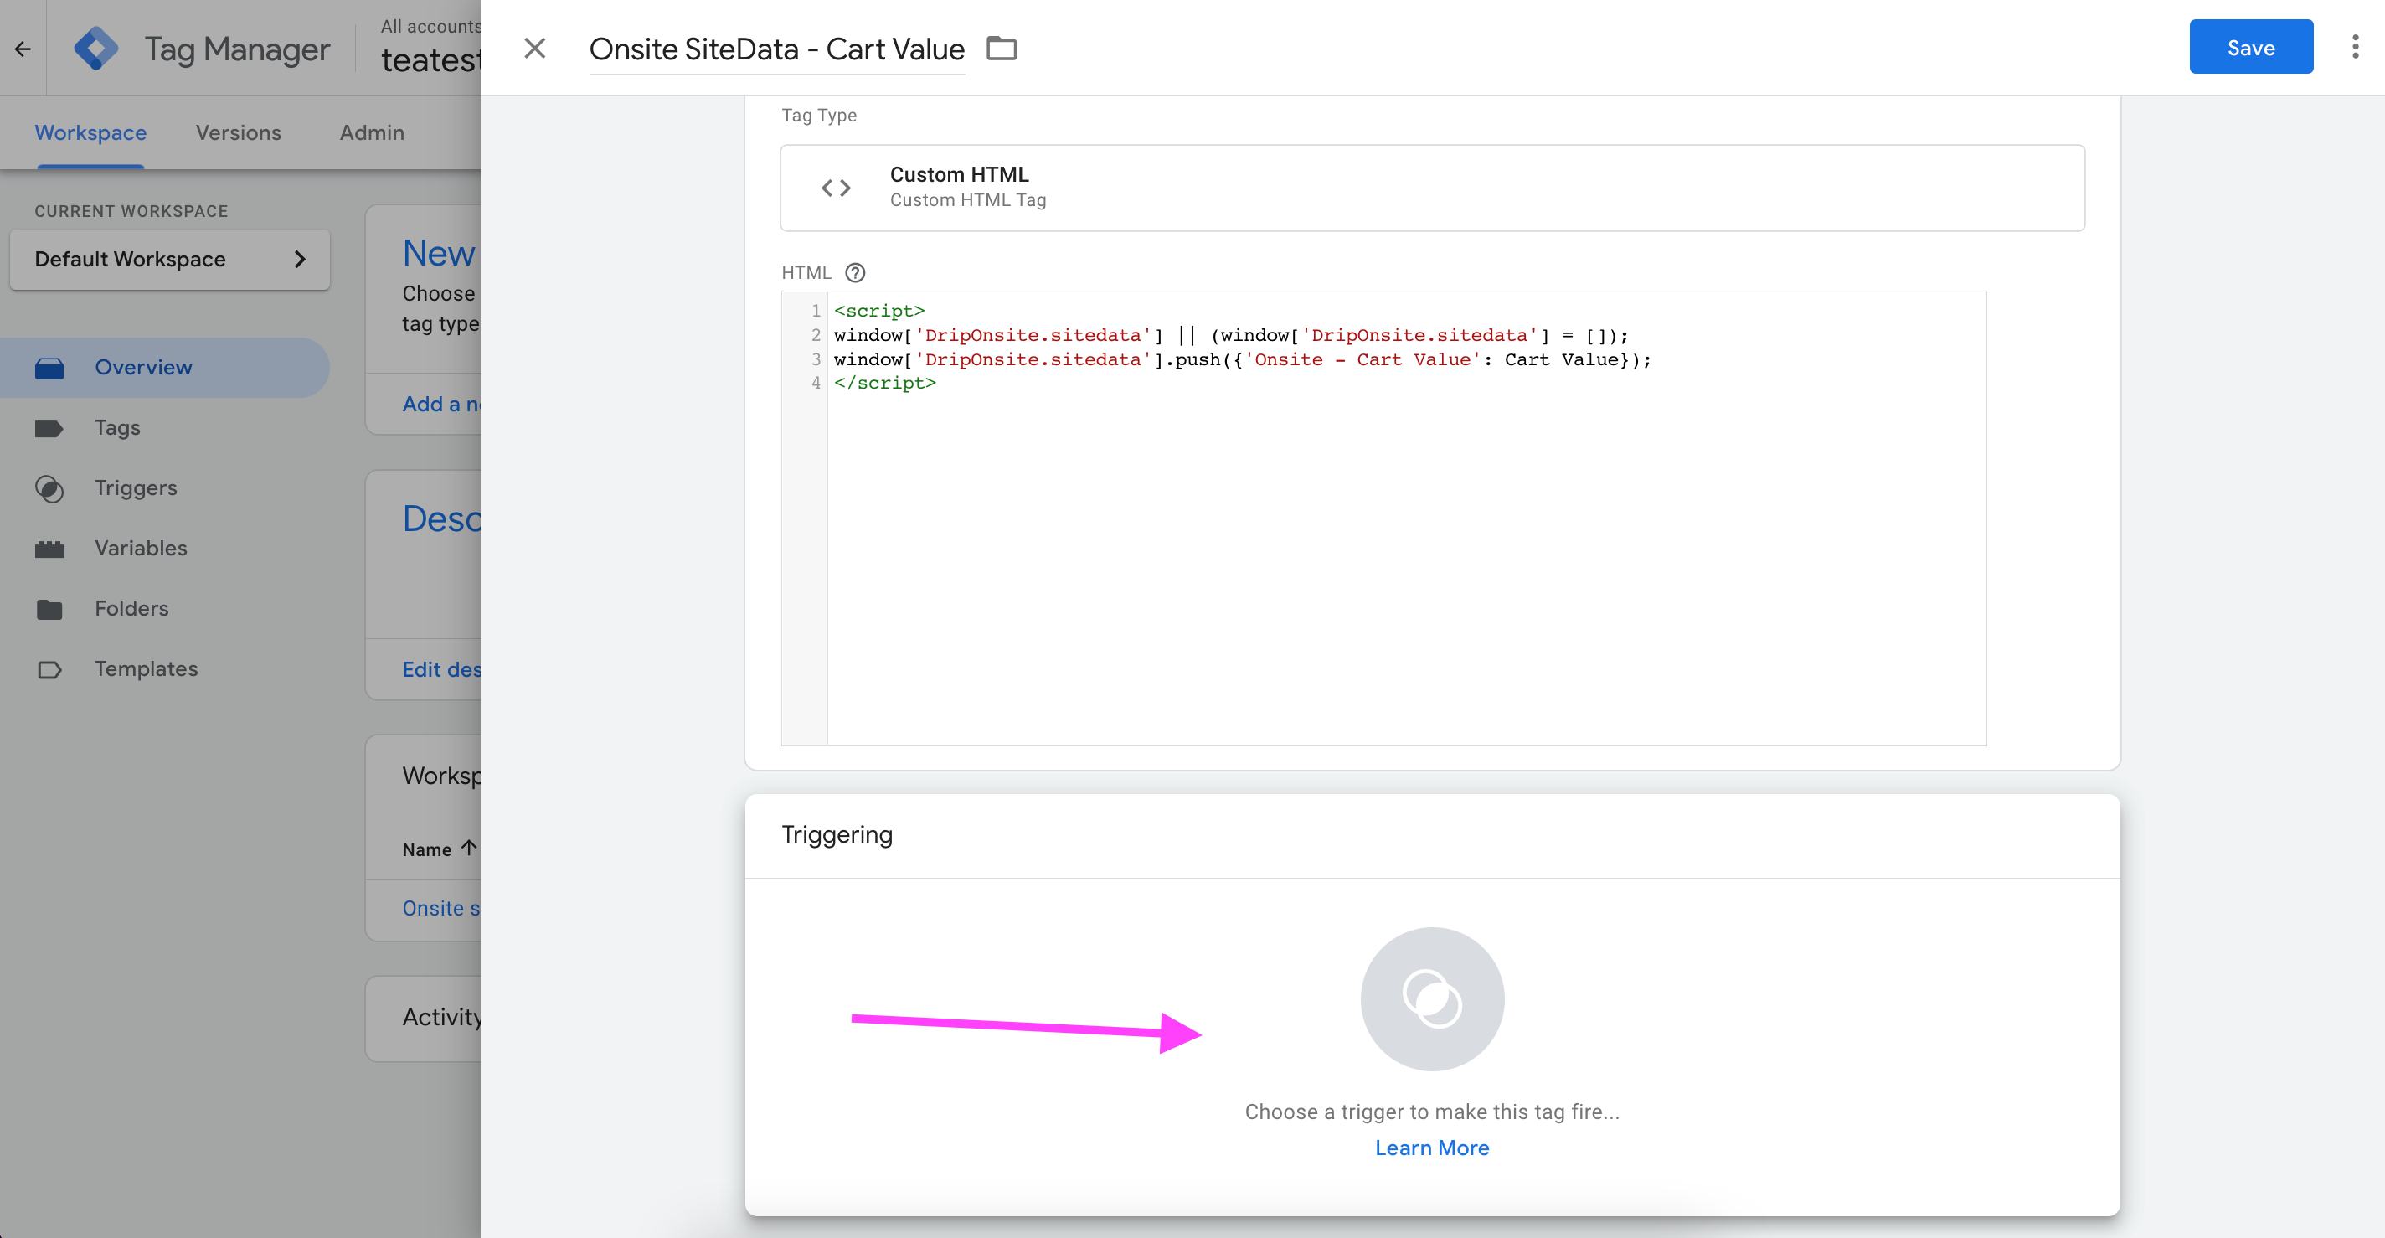
Task: Expand the Default Workspace selector
Action: tap(169, 260)
